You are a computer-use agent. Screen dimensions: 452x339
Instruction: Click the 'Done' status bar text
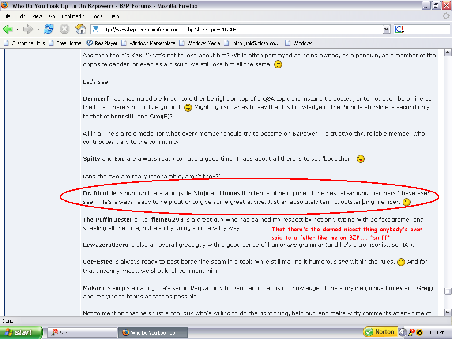pos(8,321)
